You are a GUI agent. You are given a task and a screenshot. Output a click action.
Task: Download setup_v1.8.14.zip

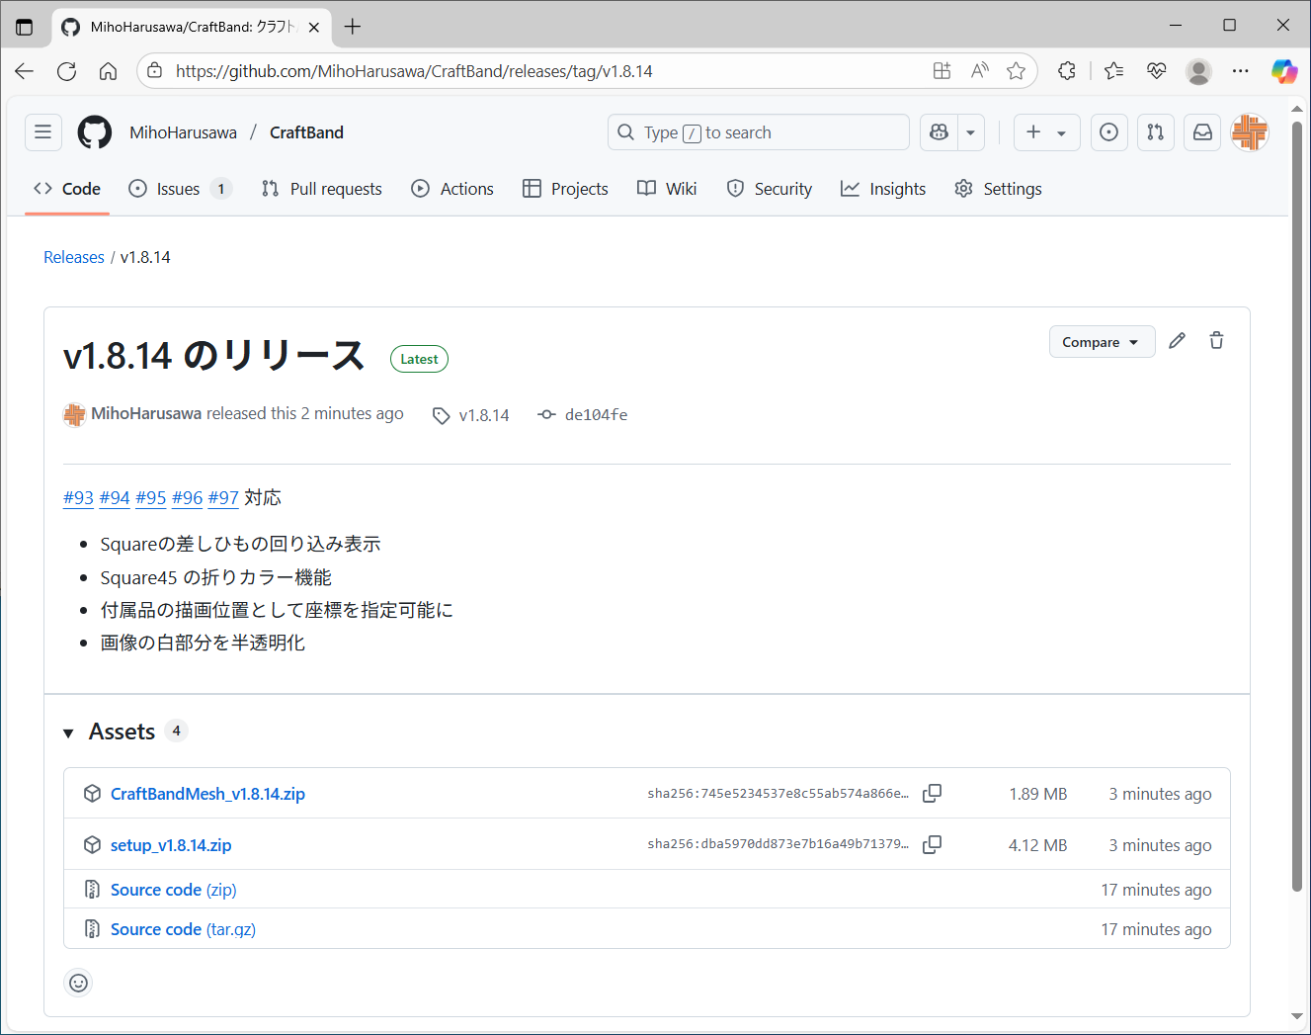(x=171, y=845)
